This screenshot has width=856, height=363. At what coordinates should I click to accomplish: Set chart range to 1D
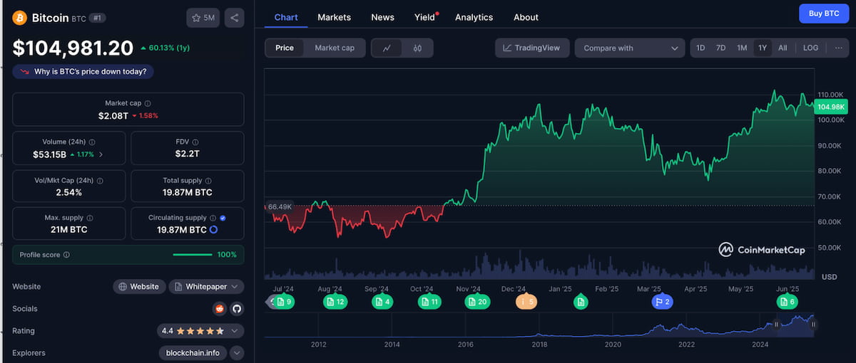coord(700,48)
